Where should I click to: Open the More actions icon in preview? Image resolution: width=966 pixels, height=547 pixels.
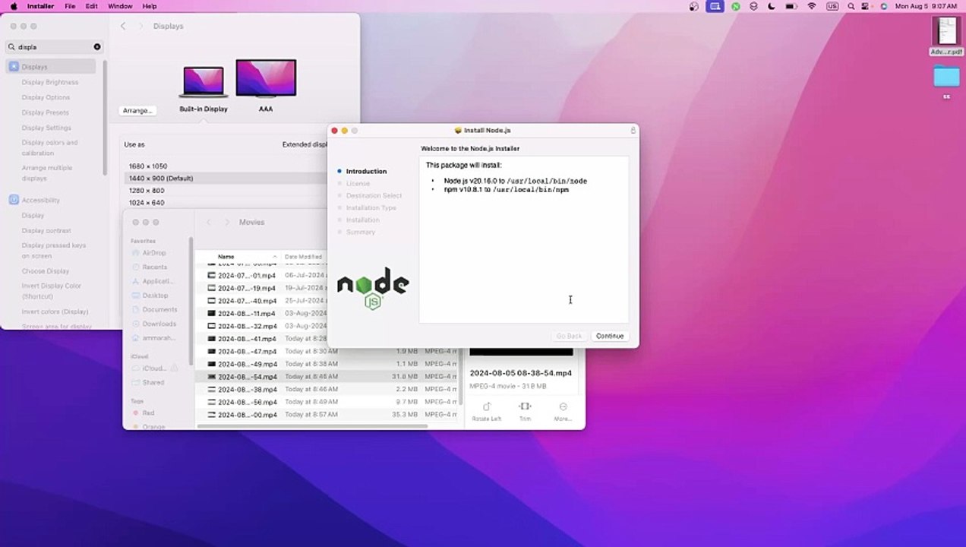(563, 407)
